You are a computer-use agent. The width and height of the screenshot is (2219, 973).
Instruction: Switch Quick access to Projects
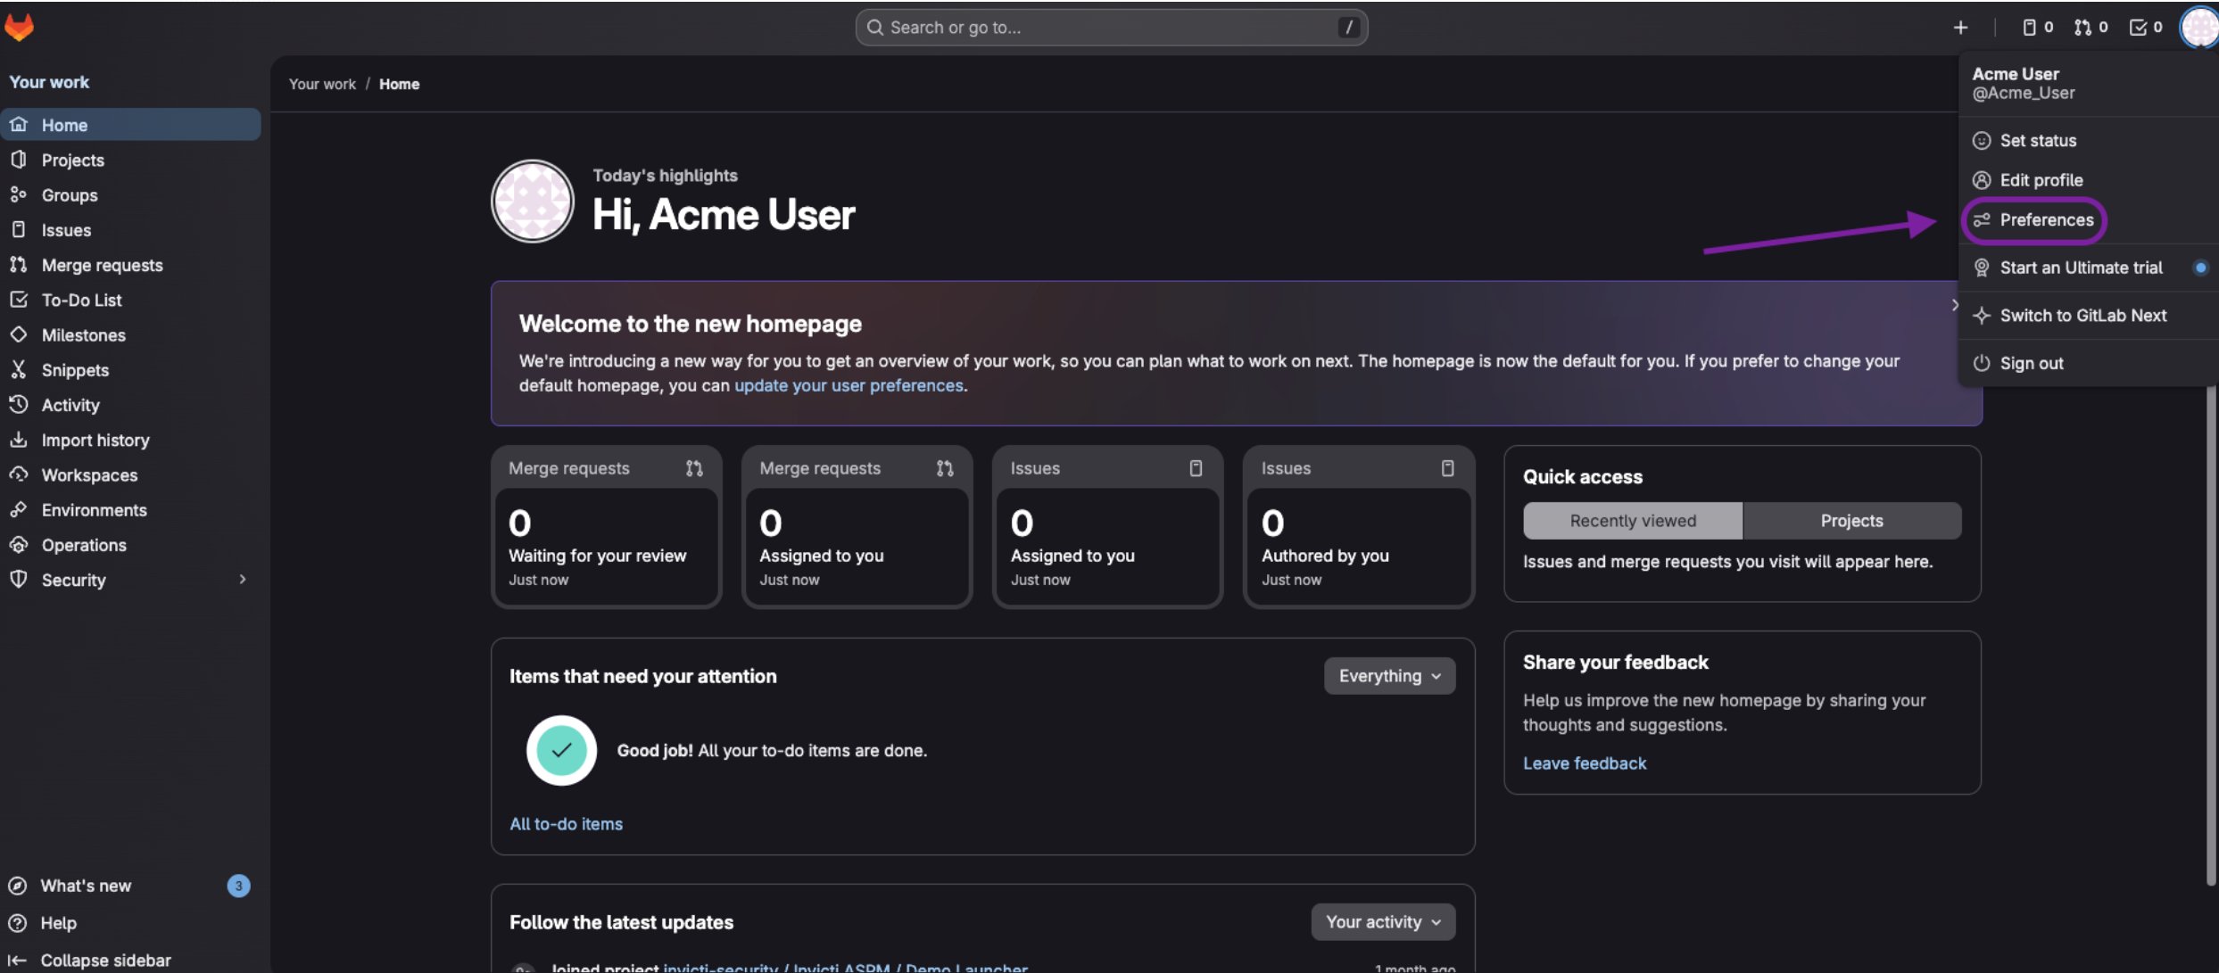[x=1851, y=521]
